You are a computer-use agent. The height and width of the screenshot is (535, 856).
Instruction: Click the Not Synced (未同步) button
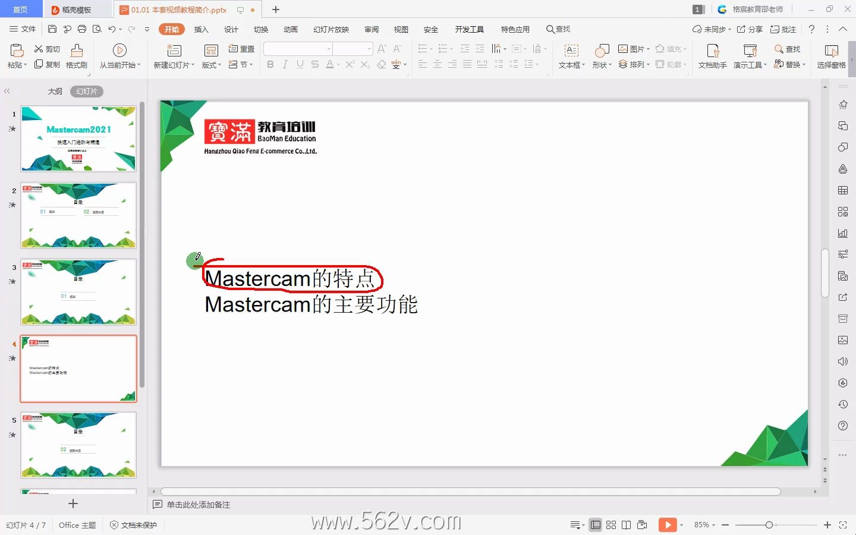(x=712, y=29)
